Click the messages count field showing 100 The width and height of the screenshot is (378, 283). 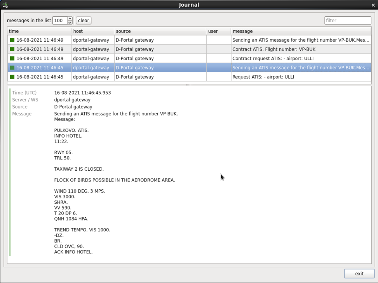(59, 21)
